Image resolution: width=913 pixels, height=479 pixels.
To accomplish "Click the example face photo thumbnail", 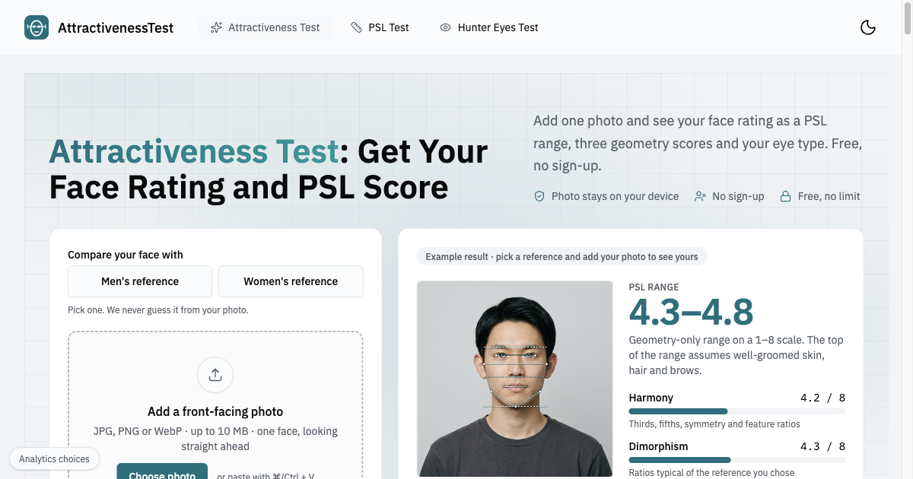I will 514,379.
